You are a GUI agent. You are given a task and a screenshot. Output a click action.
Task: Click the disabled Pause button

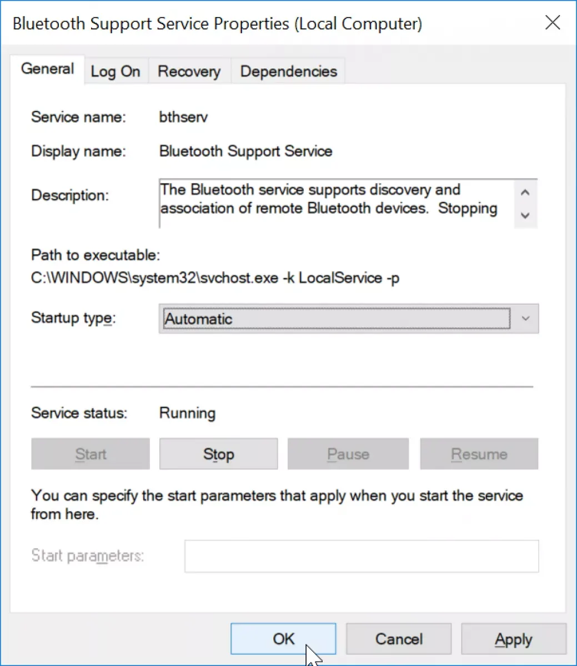(348, 454)
